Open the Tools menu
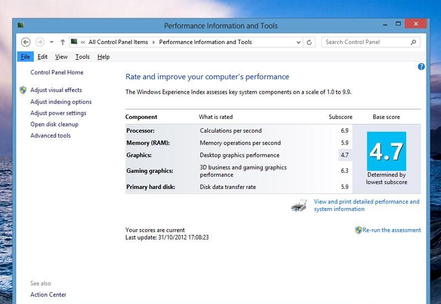This screenshot has height=304, width=441. (82, 57)
